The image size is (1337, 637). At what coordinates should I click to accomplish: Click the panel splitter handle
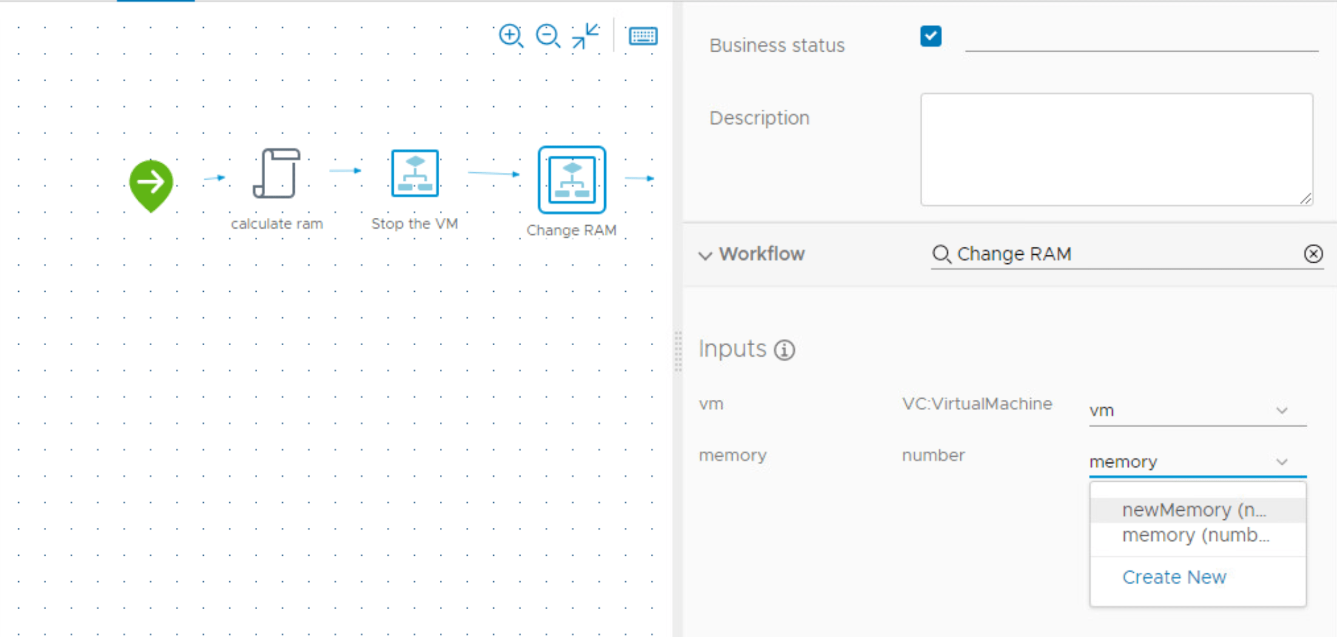[x=678, y=351]
